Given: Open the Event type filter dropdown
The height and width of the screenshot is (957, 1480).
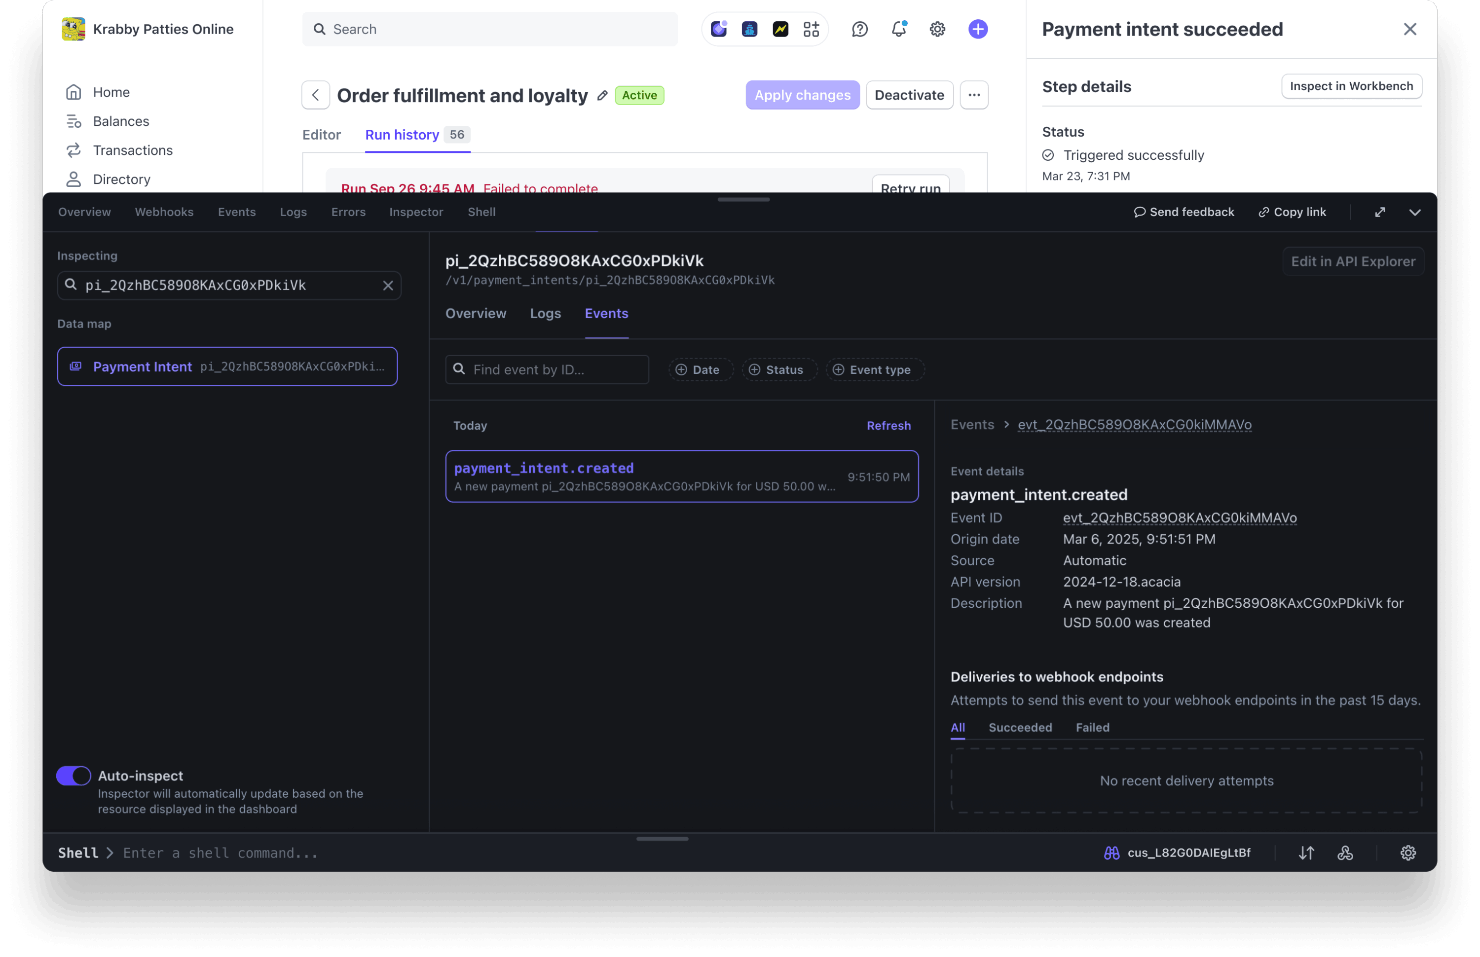Looking at the screenshot, I should [874, 369].
